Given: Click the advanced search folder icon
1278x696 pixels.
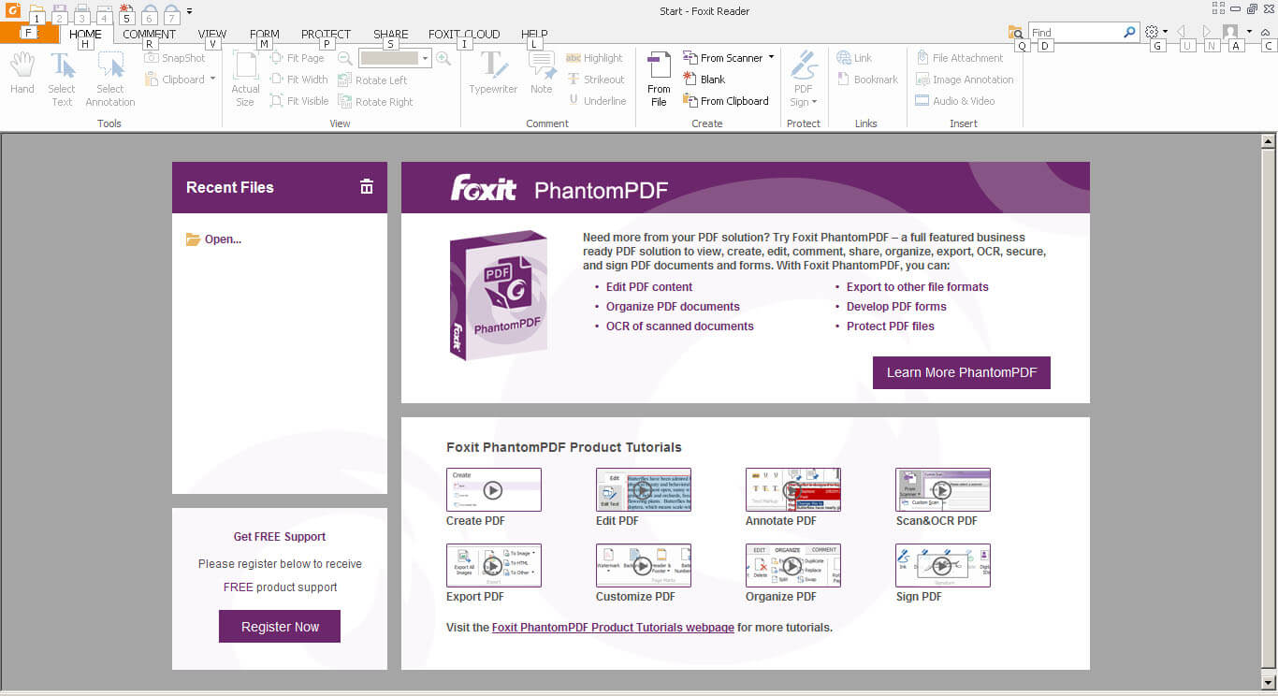Looking at the screenshot, I should 1016,32.
